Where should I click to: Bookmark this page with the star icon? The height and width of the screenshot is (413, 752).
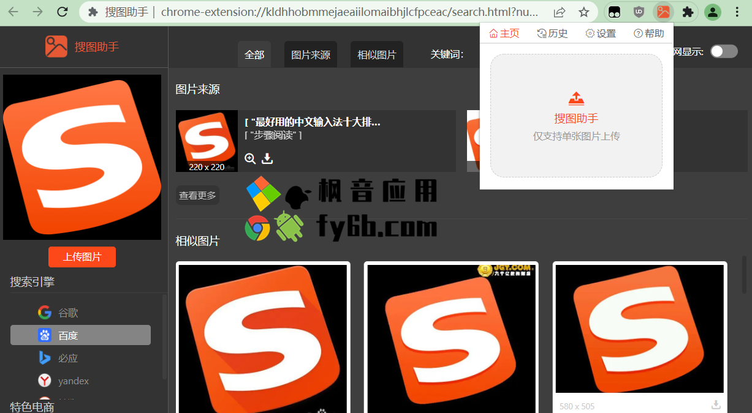(584, 12)
